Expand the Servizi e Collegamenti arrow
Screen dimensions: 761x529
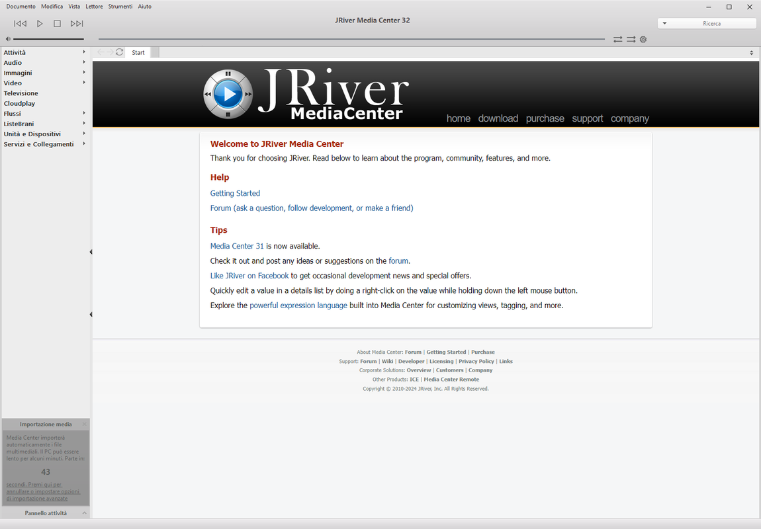pos(84,143)
